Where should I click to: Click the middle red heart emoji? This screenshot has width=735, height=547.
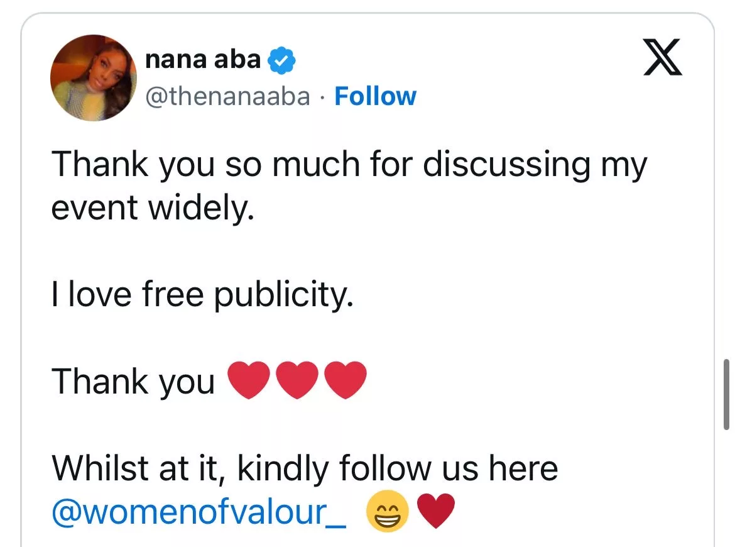click(x=298, y=381)
